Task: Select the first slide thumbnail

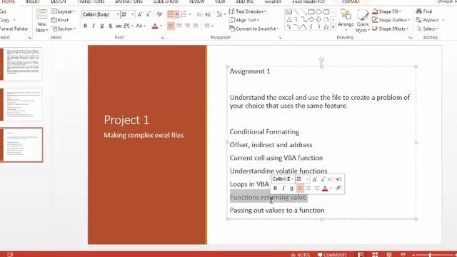Action: pyautogui.click(x=22, y=64)
